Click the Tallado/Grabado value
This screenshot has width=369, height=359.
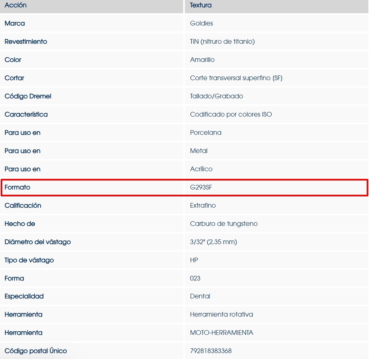pyautogui.click(x=217, y=96)
